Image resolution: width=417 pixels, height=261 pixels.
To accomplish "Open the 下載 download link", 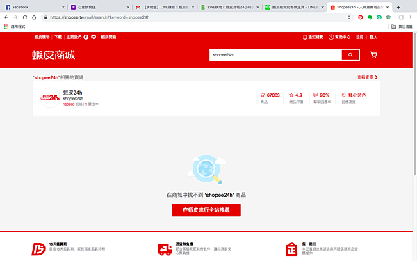I will coord(58,37).
